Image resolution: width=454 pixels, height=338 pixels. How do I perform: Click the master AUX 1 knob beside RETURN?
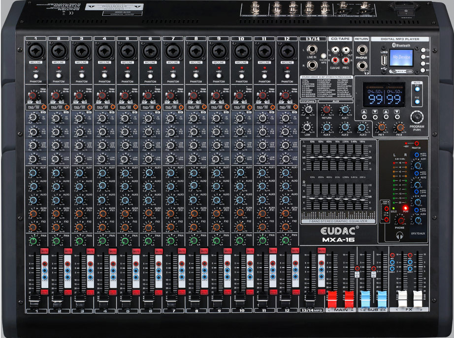345,109
